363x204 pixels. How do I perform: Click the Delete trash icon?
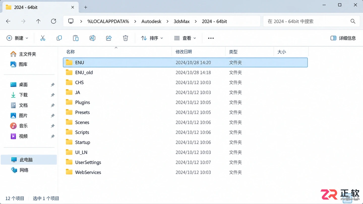point(126,38)
